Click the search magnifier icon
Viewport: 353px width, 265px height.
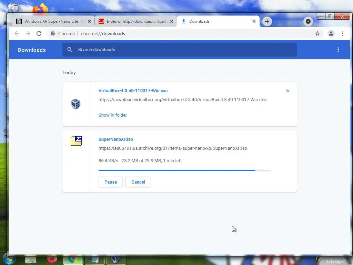point(70,50)
